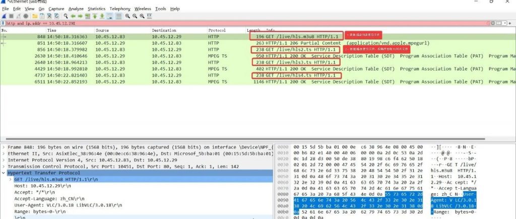The width and height of the screenshot is (516, 219).
Task: Toggle auto-scroll during live capture
Action: click(110, 16)
